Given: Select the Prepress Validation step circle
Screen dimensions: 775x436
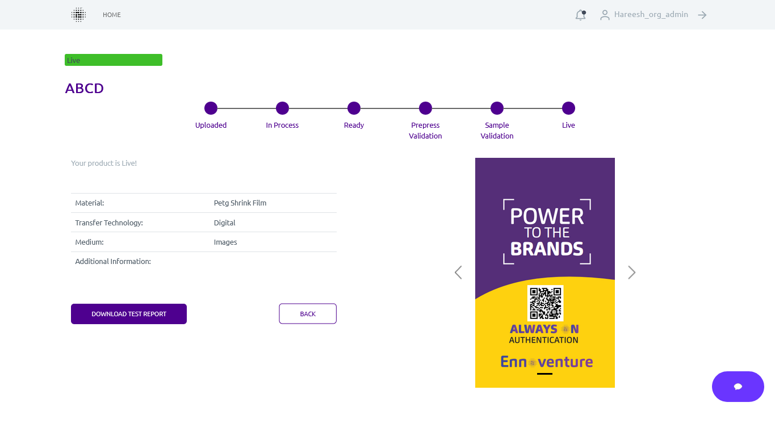Looking at the screenshot, I should click(x=425, y=108).
